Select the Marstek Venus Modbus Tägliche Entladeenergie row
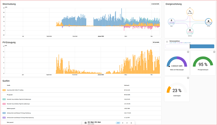 81,99
